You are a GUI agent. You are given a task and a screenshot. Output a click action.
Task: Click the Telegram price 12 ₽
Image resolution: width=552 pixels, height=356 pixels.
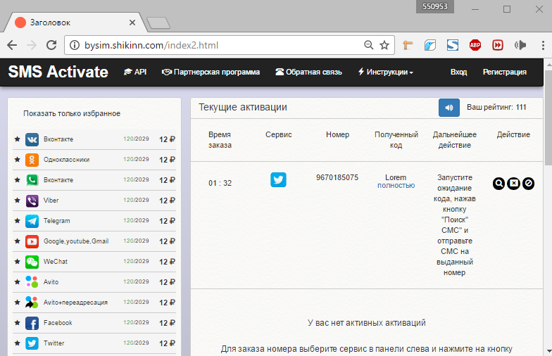point(167,221)
